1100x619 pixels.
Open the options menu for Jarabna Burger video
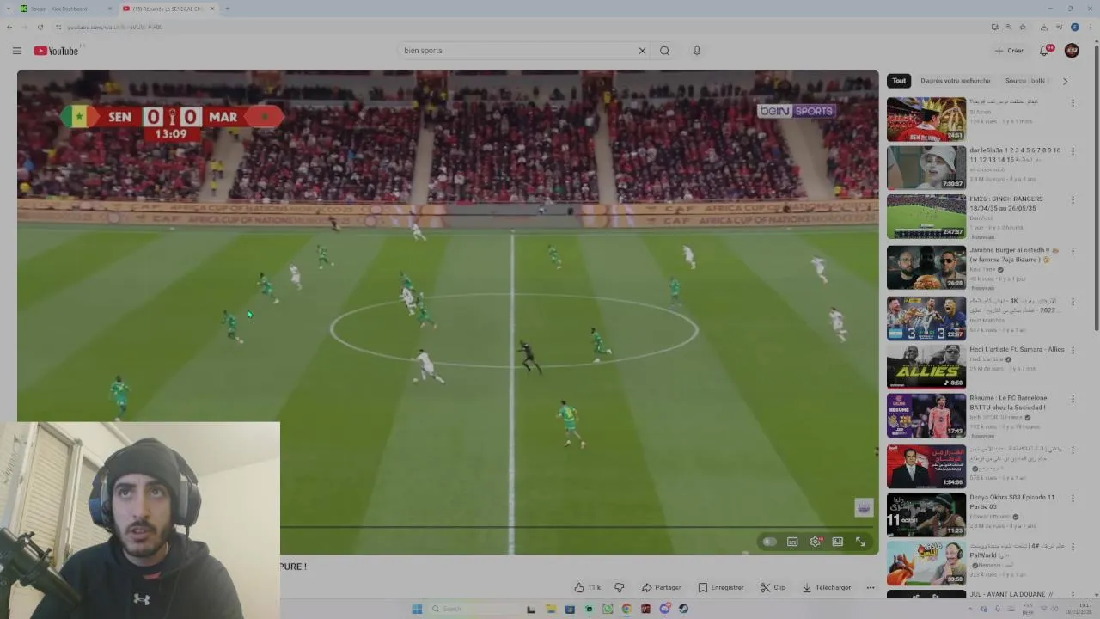click(1072, 251)
